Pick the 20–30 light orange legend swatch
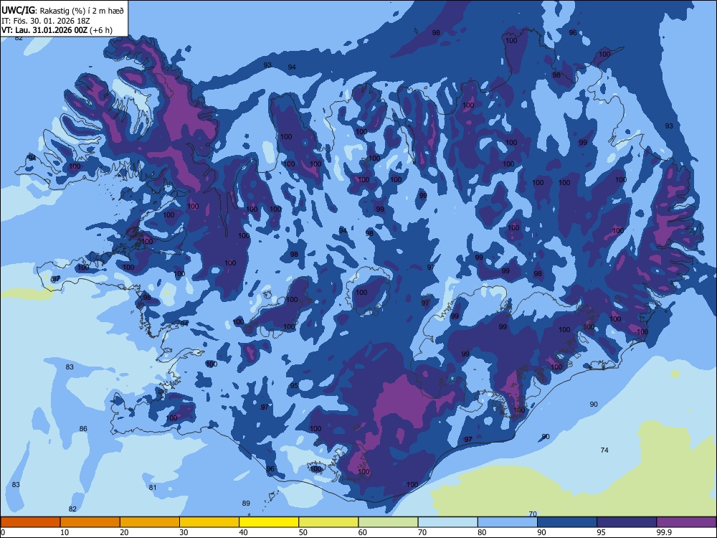 [150, 522]
